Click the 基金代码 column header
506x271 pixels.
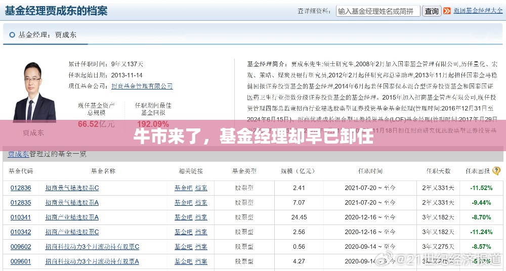(21, 171)
